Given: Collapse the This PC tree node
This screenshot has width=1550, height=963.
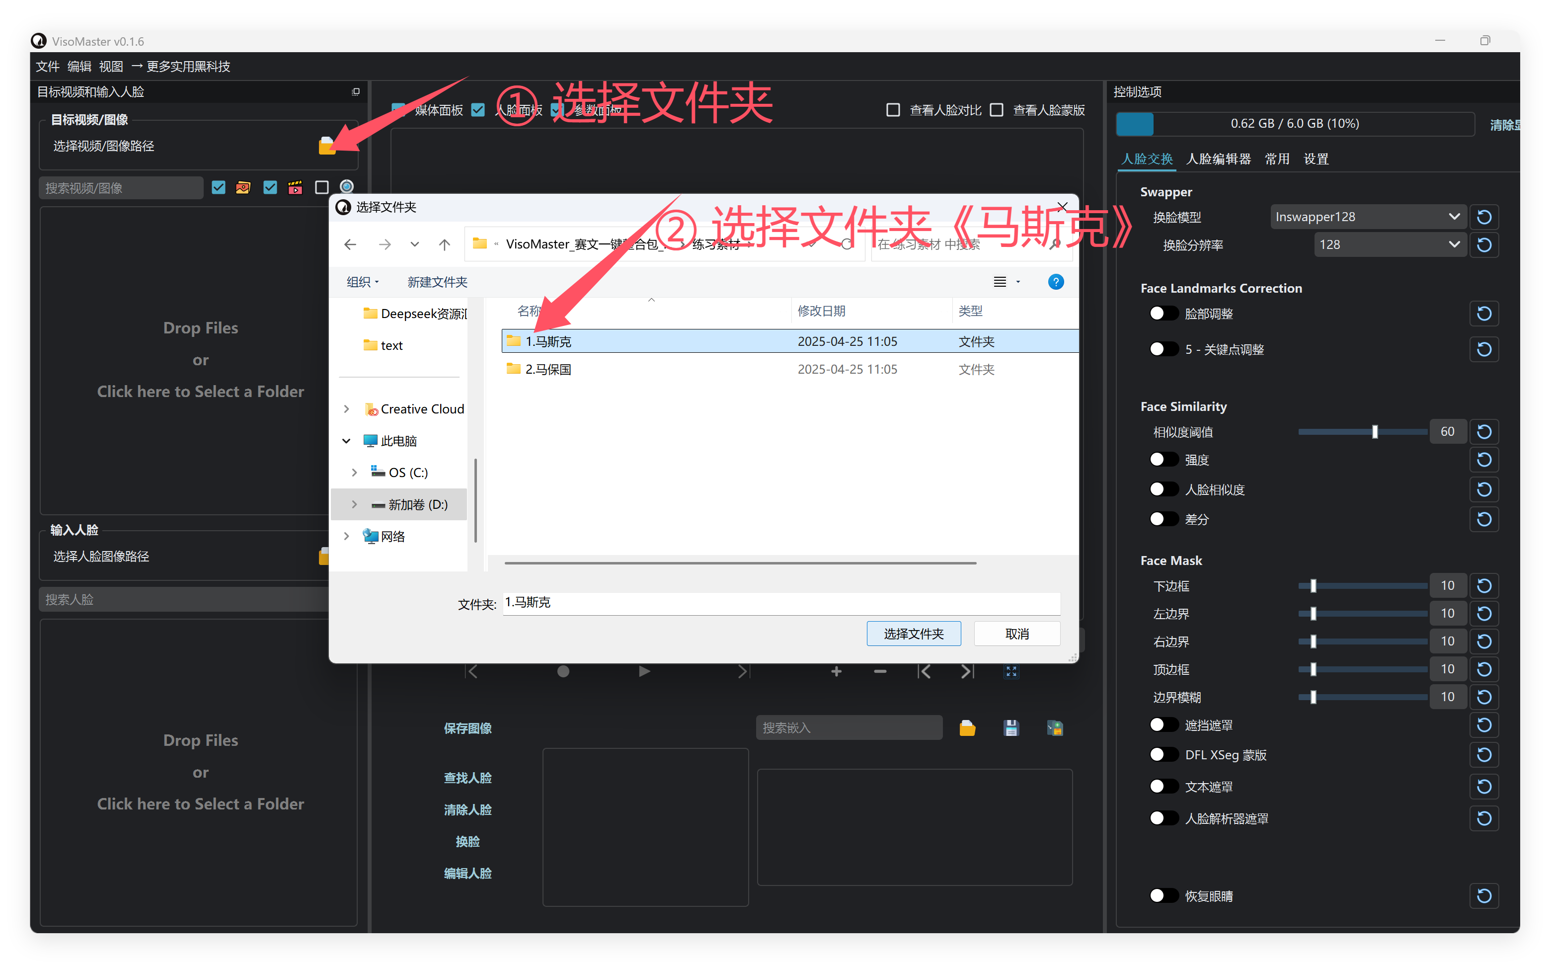Looking at the screenshot, I should point(346,441).
